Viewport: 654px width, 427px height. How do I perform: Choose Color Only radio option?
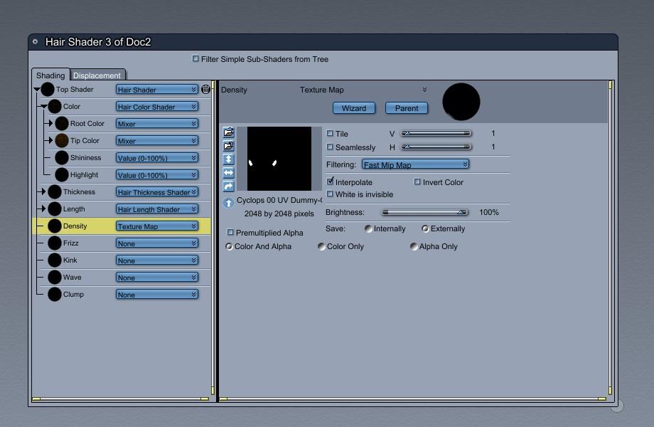click(x=321, y=246)
